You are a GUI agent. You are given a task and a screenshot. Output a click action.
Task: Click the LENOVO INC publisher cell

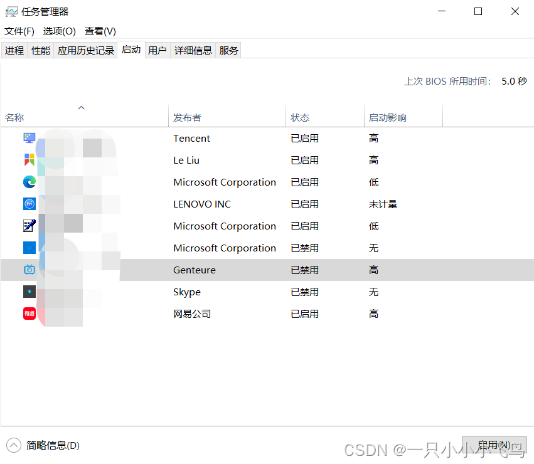(202, 204)
